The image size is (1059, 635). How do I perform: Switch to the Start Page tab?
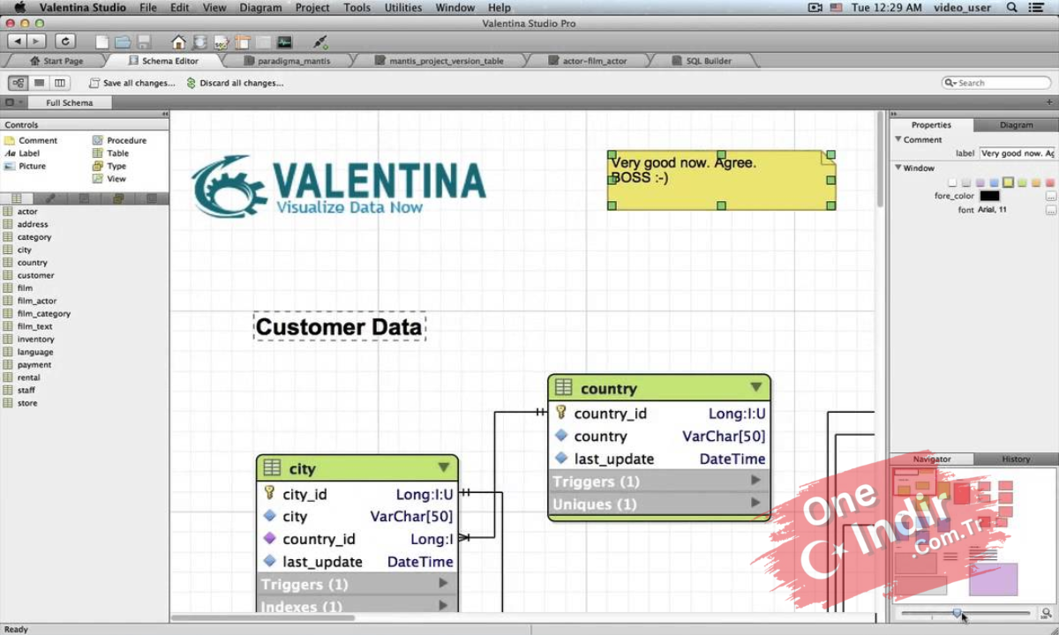click(56, 61)
